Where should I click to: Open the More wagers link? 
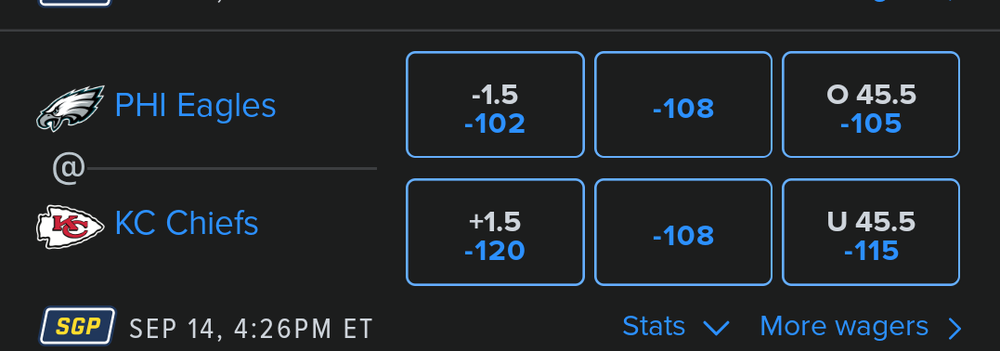click(x=844, y=326)
